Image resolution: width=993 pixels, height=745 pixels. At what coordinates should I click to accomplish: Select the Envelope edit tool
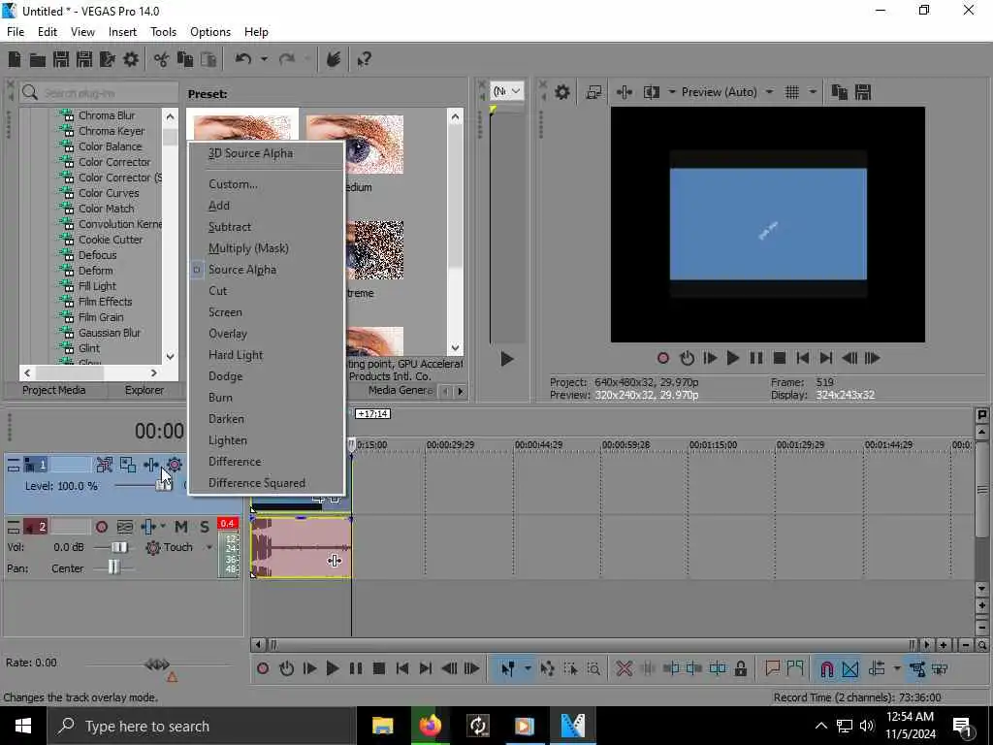[547, 668]
